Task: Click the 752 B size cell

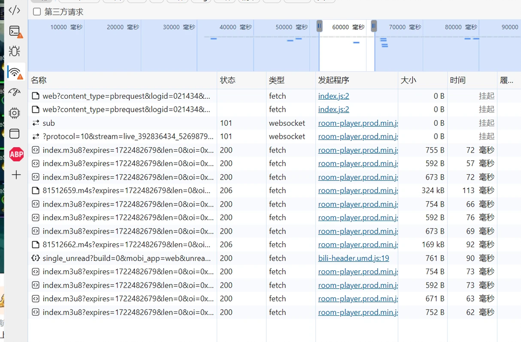Action: click(x=435, y=312)
